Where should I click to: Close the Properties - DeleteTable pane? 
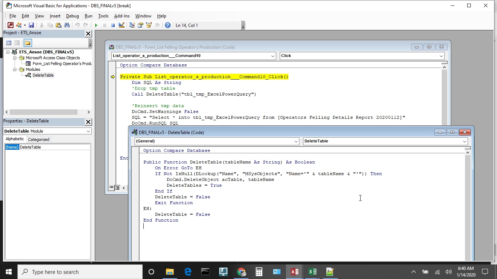coord(88,122)
